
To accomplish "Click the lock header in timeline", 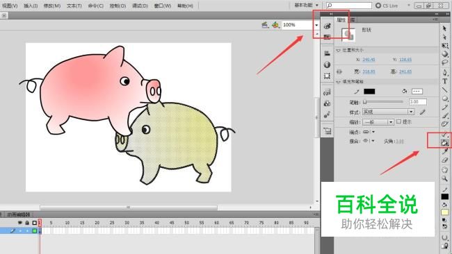I will point(27,223).
